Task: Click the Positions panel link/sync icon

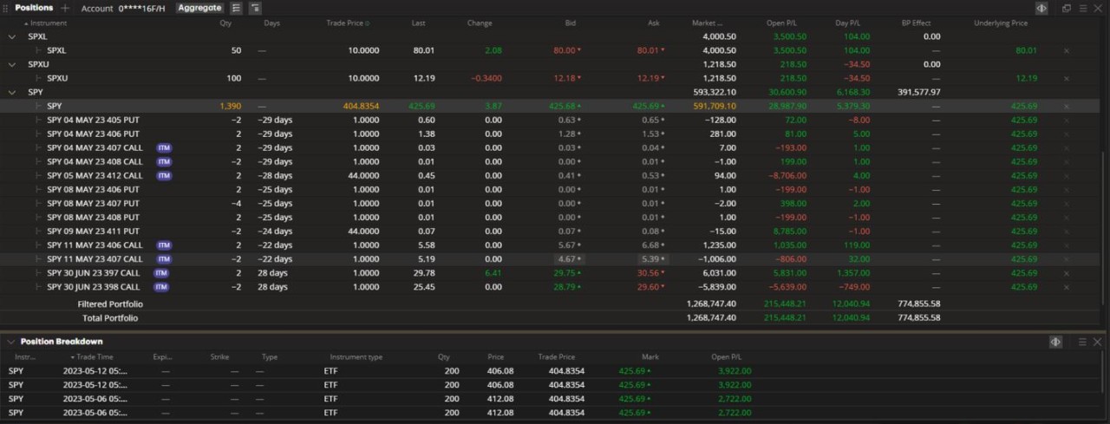Action: click(1041, 8)
